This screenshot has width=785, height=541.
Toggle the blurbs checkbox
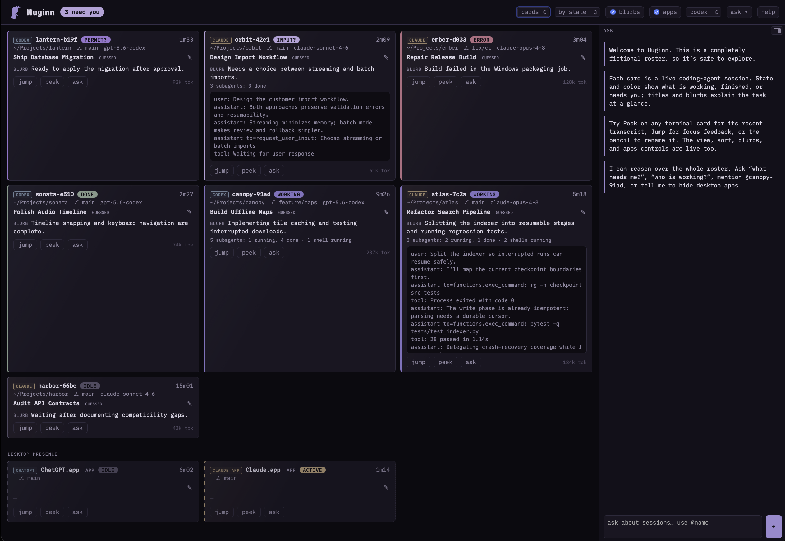click(x=613, y=12)
